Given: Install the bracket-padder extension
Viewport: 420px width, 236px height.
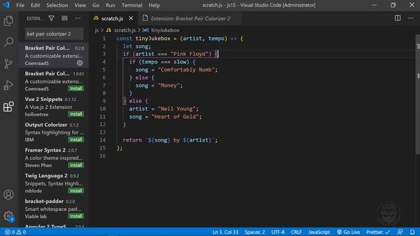Looking at the screenshot, I should point(76,216).
